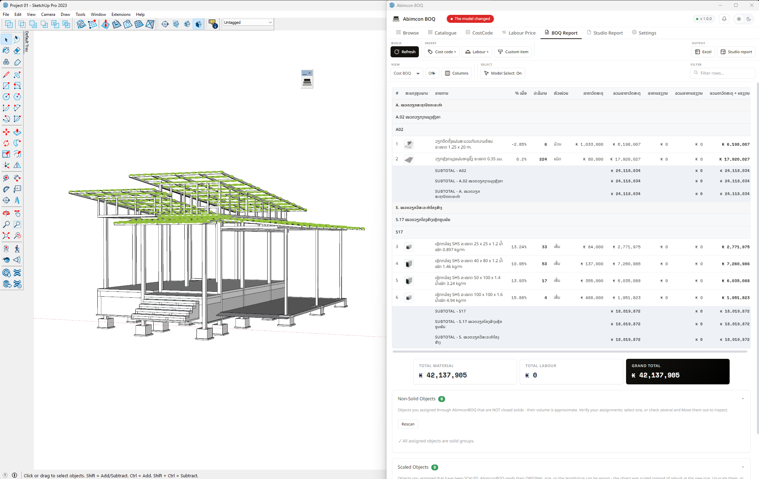The width and height of the screenshot is (759, 479).
Task: Switch to dark mode moon icon
Action: 749,19
